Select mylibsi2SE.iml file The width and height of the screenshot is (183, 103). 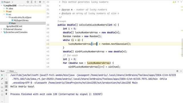coord(15,26)
